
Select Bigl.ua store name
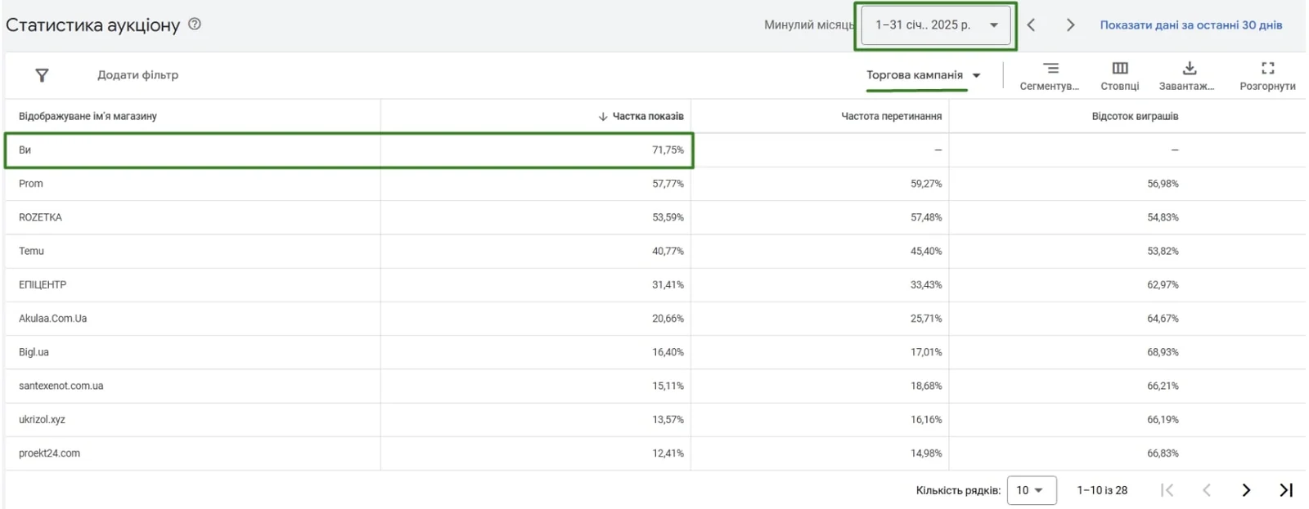coord(34,352)
